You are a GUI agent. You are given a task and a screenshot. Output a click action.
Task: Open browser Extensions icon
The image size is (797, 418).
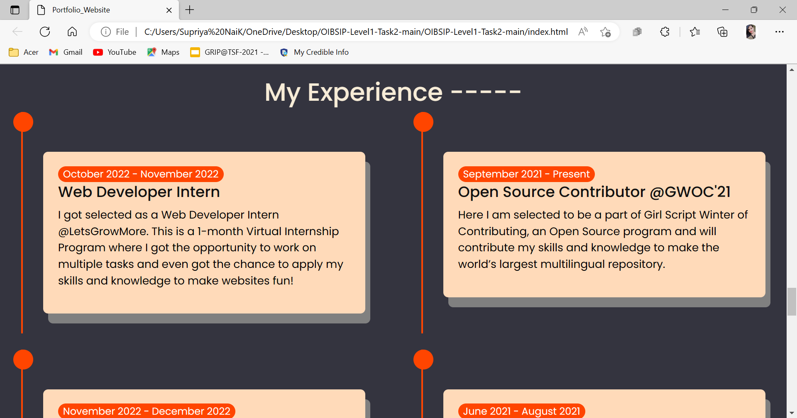pos(665,32)
